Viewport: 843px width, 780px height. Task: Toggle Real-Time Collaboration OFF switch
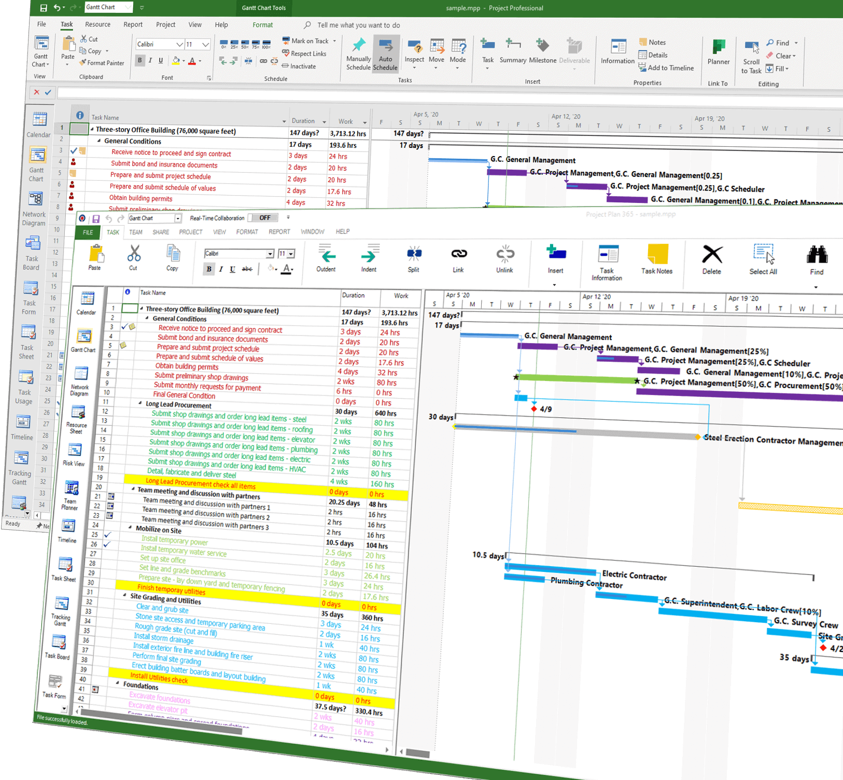coord(264,218)
